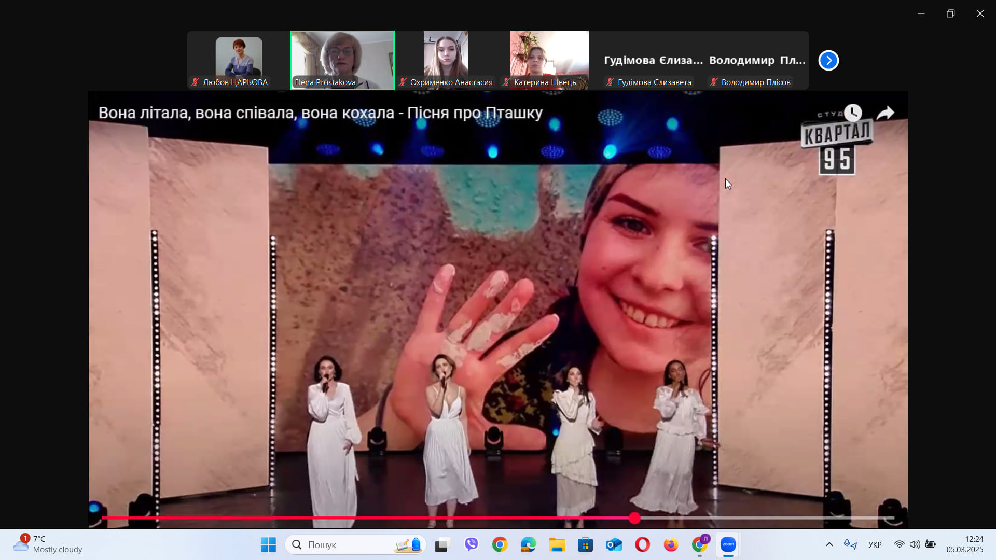
Task: Expand hidden system tray icons chevron
Action: (x=829, y=544)
